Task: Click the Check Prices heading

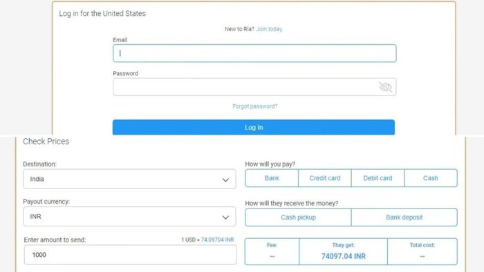Action: tap(46, 142)
